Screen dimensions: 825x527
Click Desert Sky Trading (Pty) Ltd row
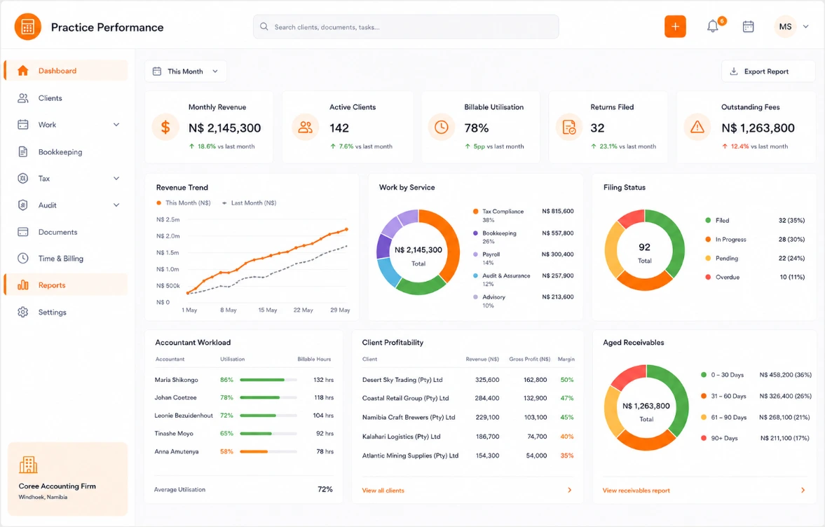pyautogui.click(x=468, y=380)
